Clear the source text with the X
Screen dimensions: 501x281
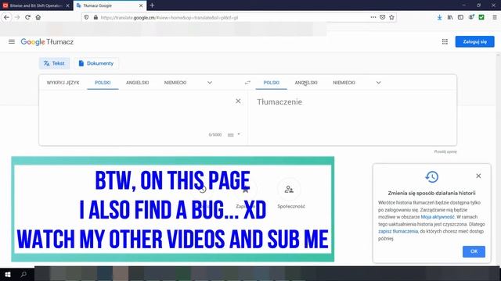pos(238,101)
